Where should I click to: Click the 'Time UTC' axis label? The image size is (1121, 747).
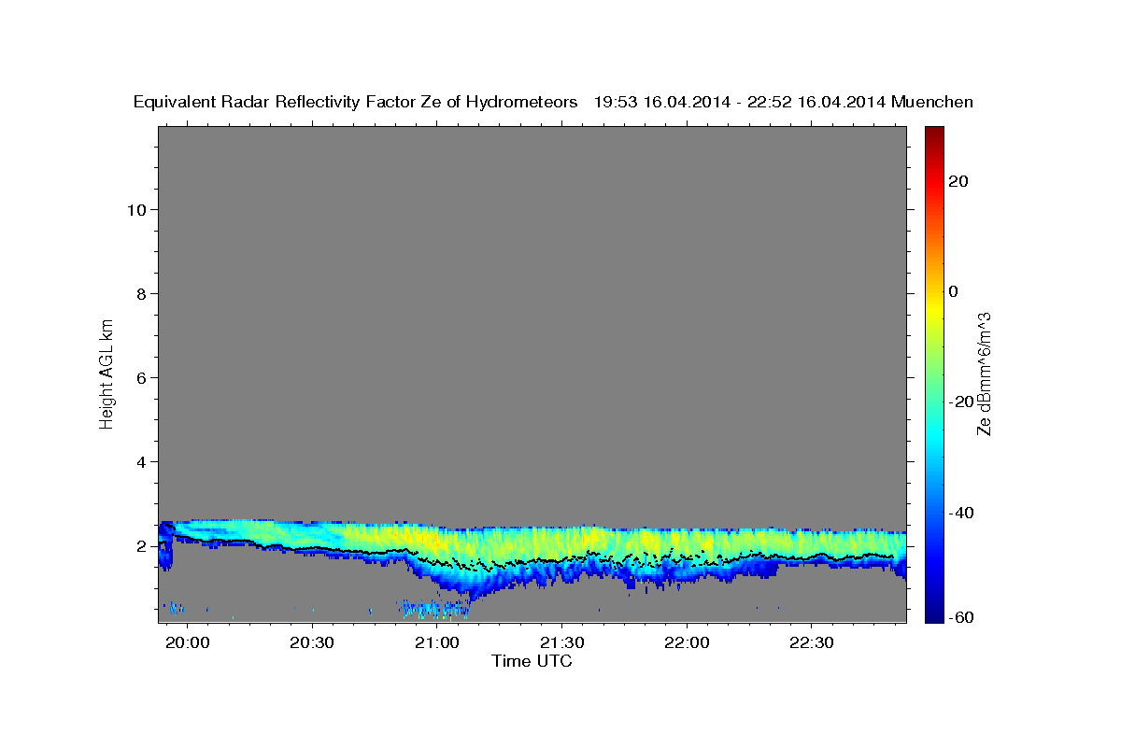(532, 661)
